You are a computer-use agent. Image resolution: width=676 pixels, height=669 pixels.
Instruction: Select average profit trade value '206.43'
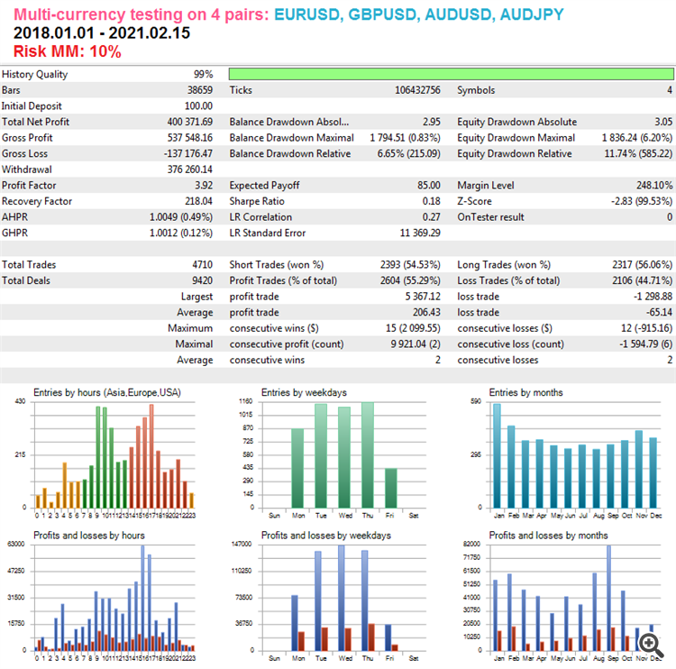coord(426,312)
